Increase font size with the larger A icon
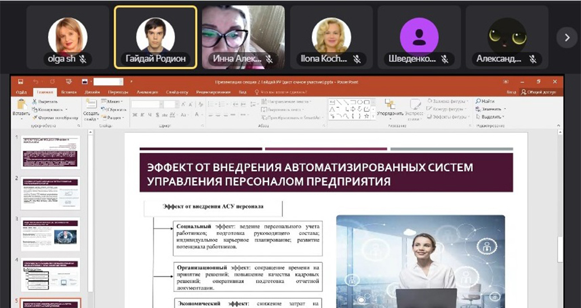581x308 pixels. 185,104
